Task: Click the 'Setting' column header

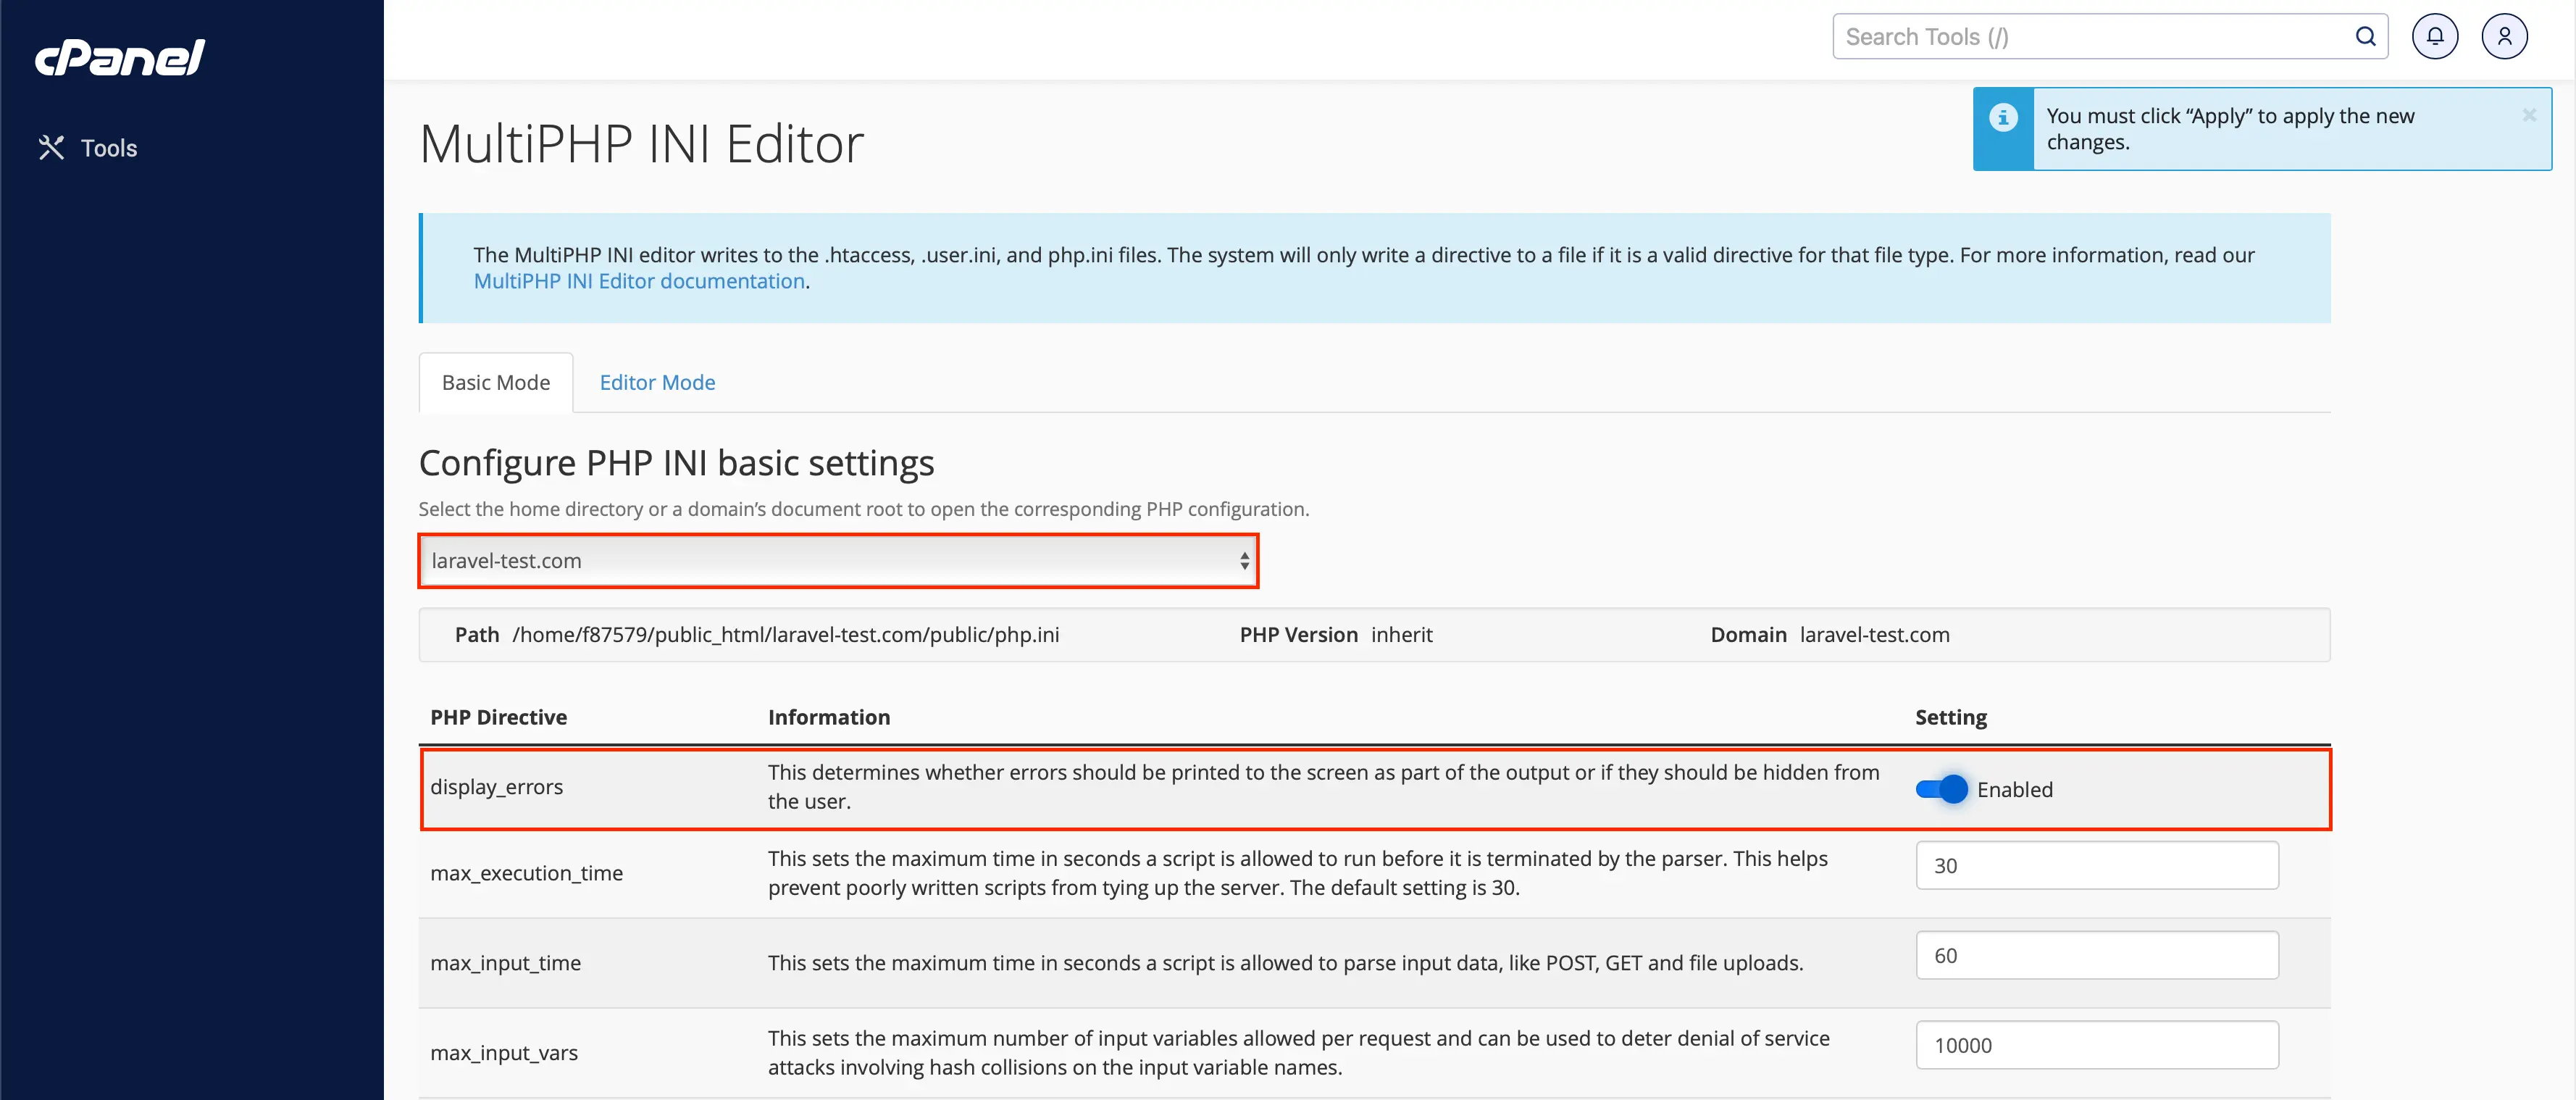Action: (1950, 718)
